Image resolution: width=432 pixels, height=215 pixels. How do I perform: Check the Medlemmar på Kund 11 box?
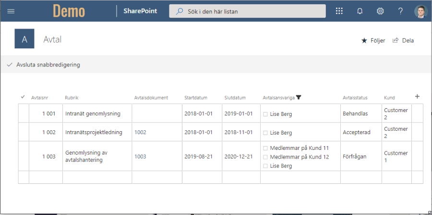tap(265, 148)
